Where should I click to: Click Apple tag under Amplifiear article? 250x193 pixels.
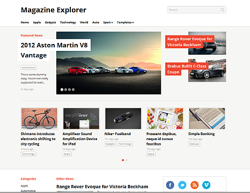67,154
